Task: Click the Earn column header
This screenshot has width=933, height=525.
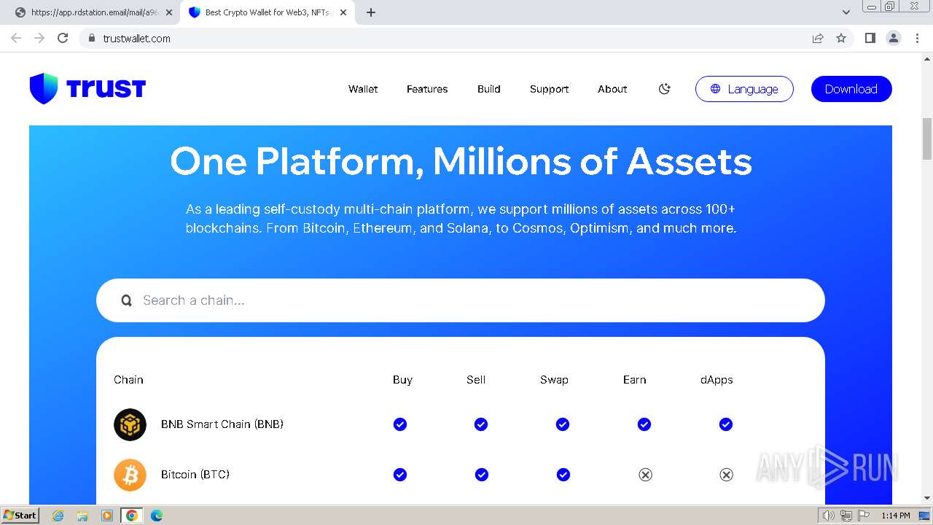Action: point(634,380)
